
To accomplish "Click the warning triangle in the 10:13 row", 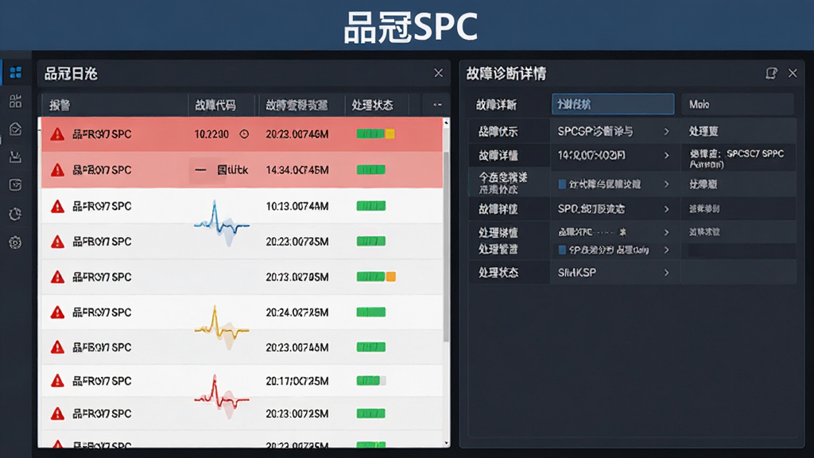I will click(57, 207).
